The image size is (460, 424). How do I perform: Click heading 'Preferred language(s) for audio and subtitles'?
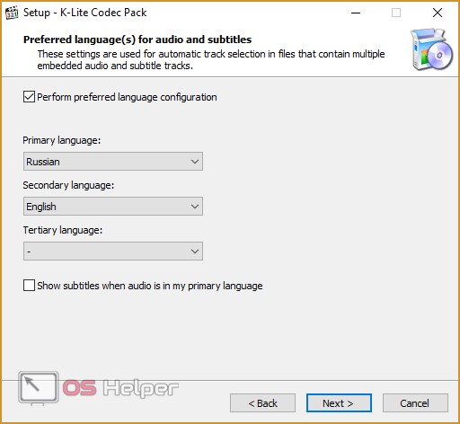(x=137, y=40)
